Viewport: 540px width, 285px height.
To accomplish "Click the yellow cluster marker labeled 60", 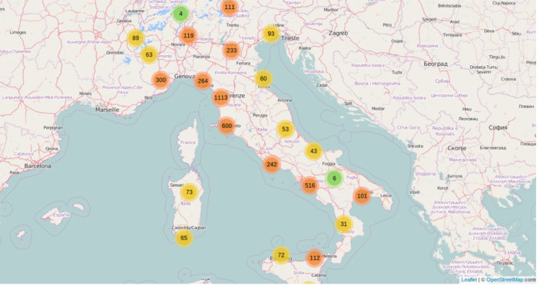I will coord(263,79).
